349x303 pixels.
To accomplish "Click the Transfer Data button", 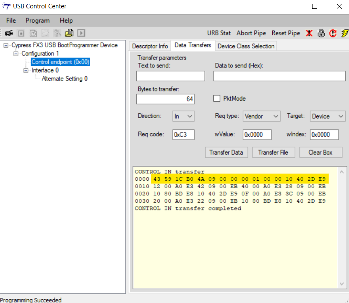I will [x=226, y=152].
